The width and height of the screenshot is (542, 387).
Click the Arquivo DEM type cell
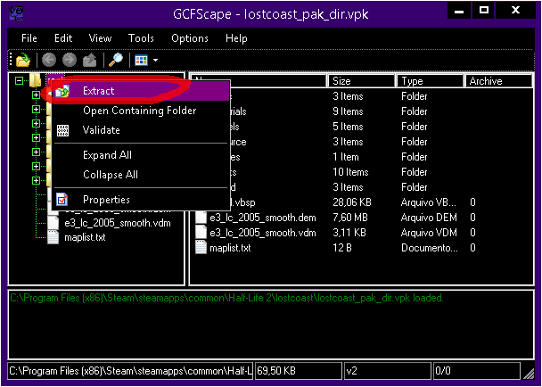tap(429, 218)
